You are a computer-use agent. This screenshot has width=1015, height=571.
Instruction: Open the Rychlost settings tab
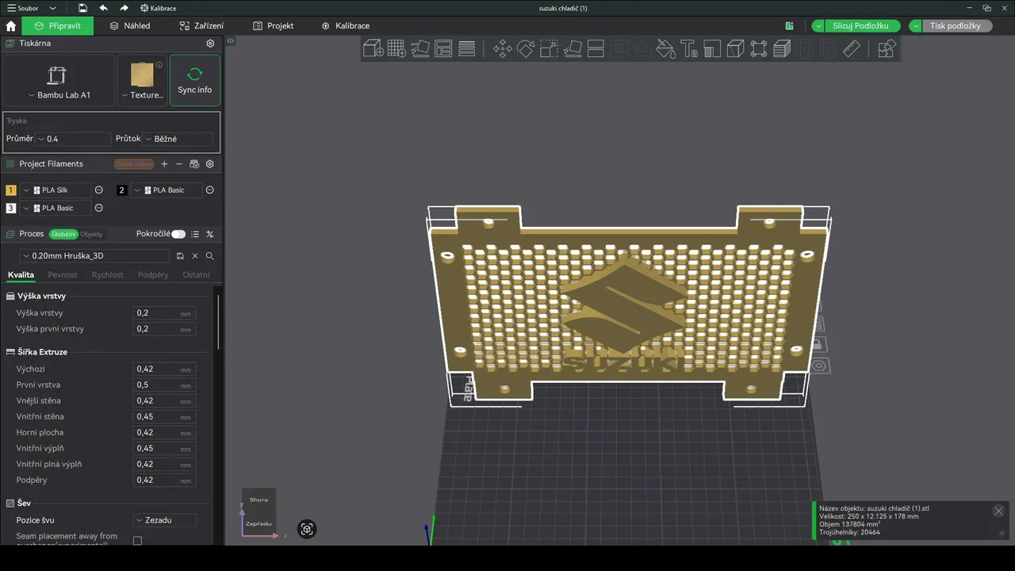click(108, 275)
